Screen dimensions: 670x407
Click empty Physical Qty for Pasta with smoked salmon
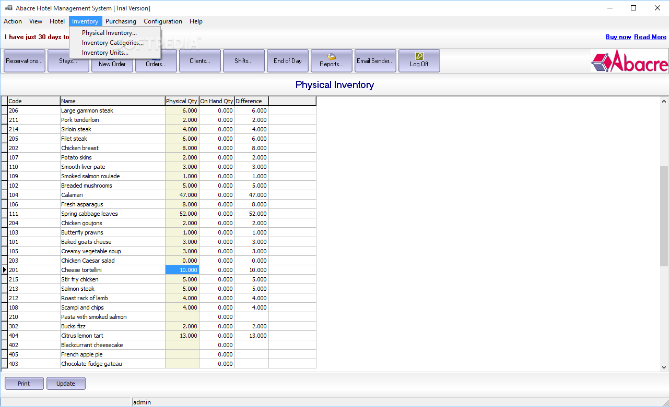point(182,317)
